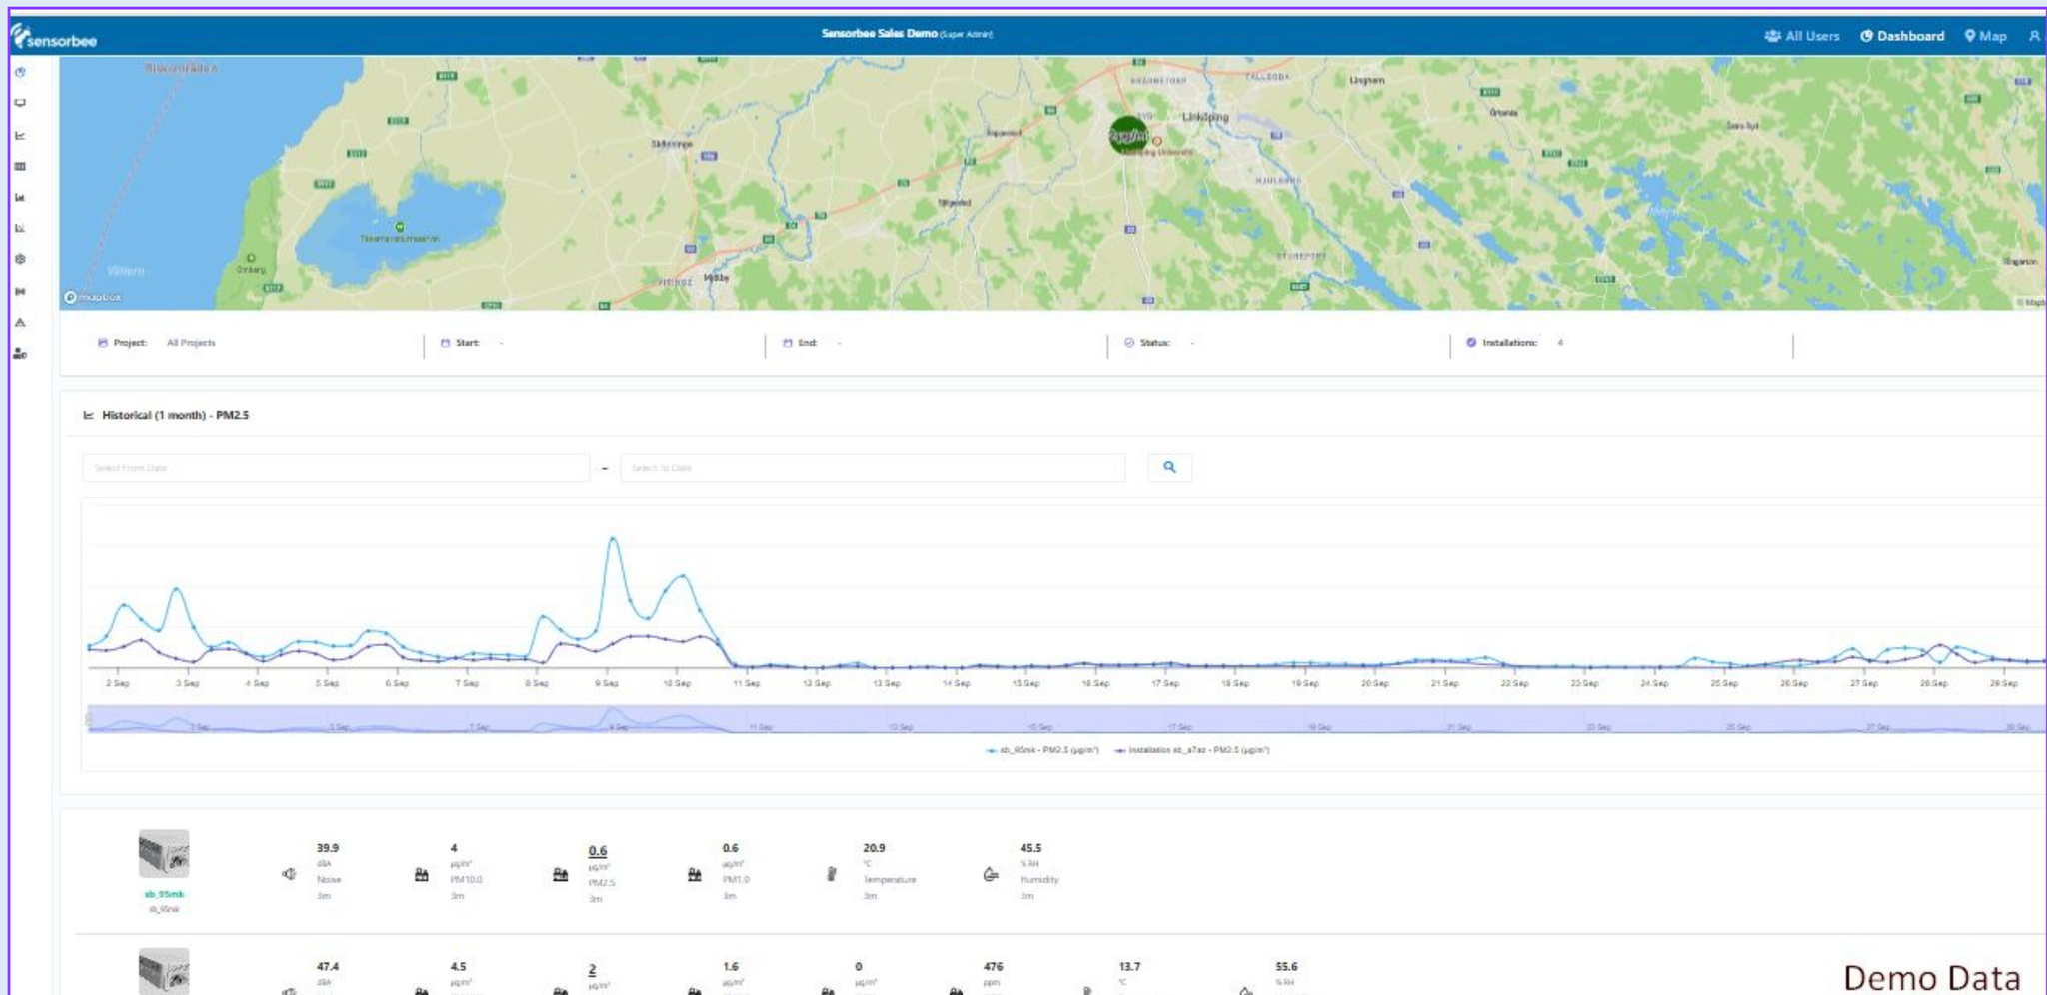Screen dimensions: 2047x995
Task: Click the Select From Date field
Action: 336,468
